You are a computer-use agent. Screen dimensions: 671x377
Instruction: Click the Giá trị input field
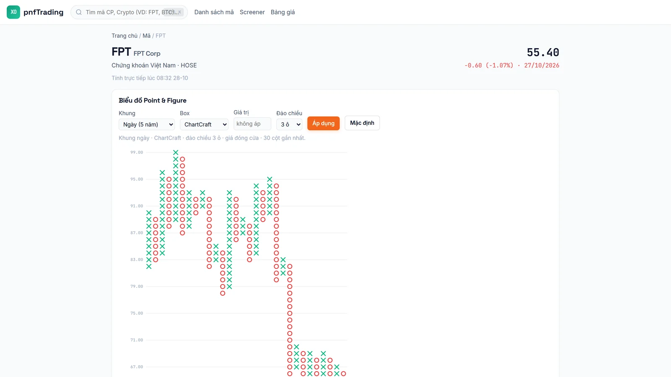click(x=252, y=124)
